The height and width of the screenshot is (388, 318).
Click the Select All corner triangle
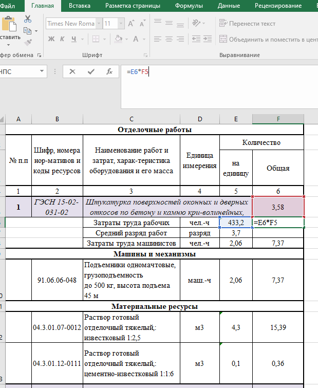point(2,120)
